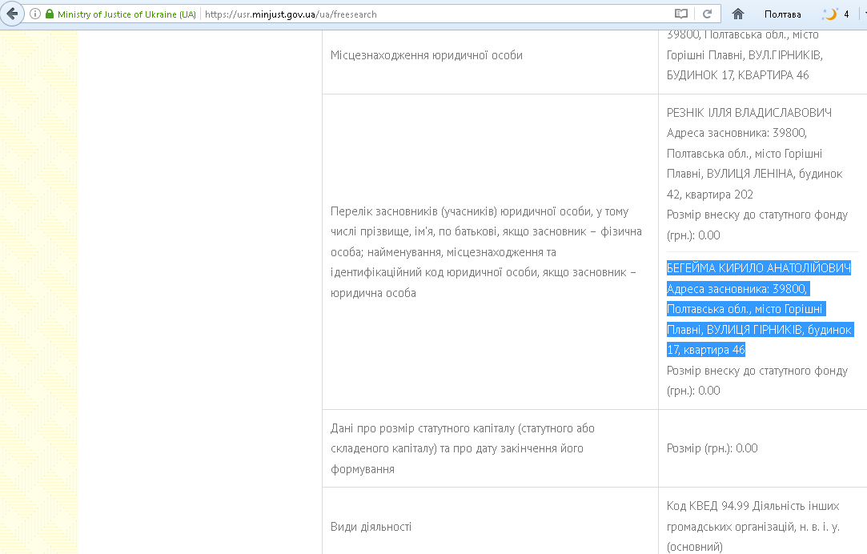Open the Полтава weather location label
867x554 pixels.
click(782, 14)
